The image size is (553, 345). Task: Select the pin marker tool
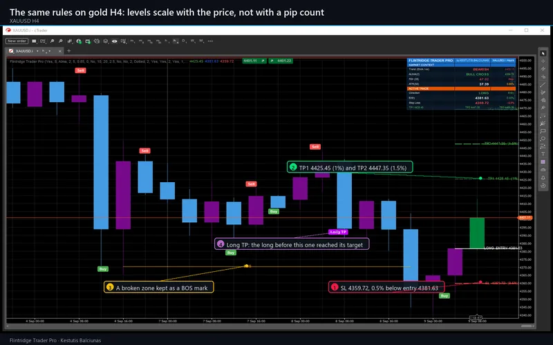click(543, 108)
